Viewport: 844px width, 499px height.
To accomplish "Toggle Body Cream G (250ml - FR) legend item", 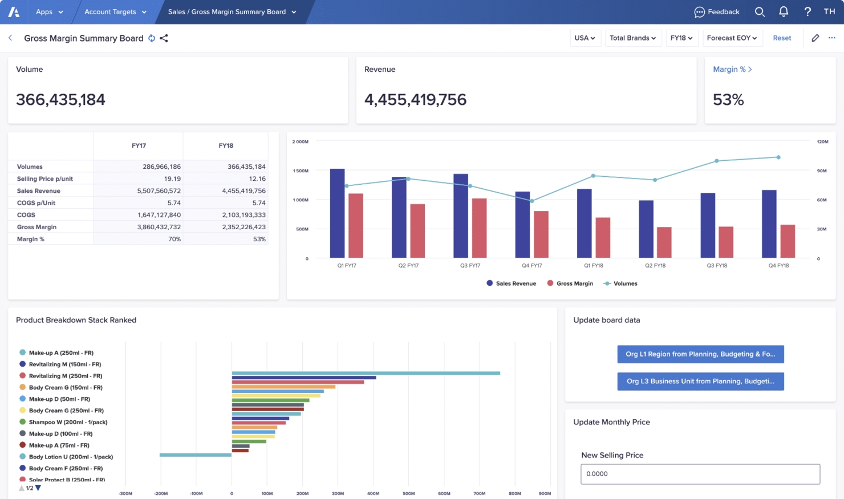I will point(61,411).
